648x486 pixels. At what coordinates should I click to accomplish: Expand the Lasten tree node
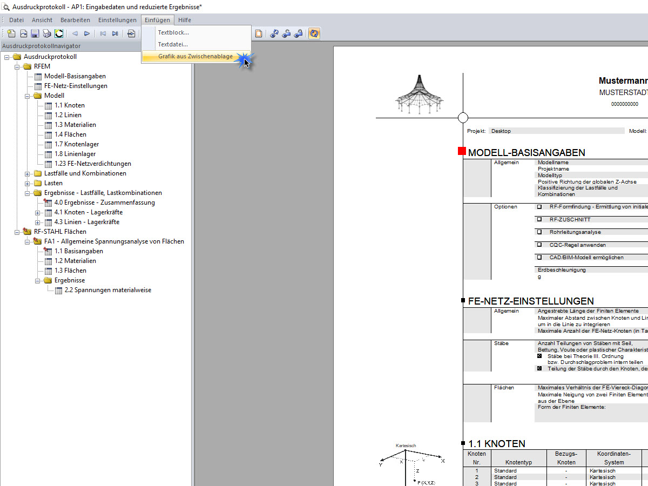(26, 183)
